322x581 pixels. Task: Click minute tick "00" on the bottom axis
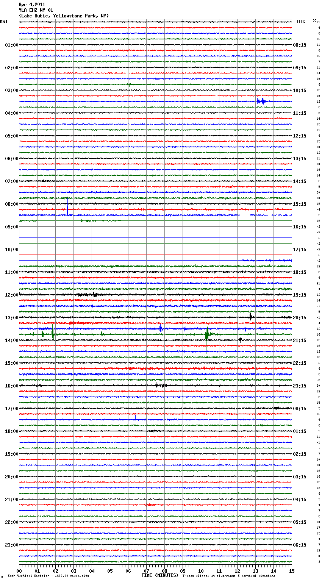(19, 571)
